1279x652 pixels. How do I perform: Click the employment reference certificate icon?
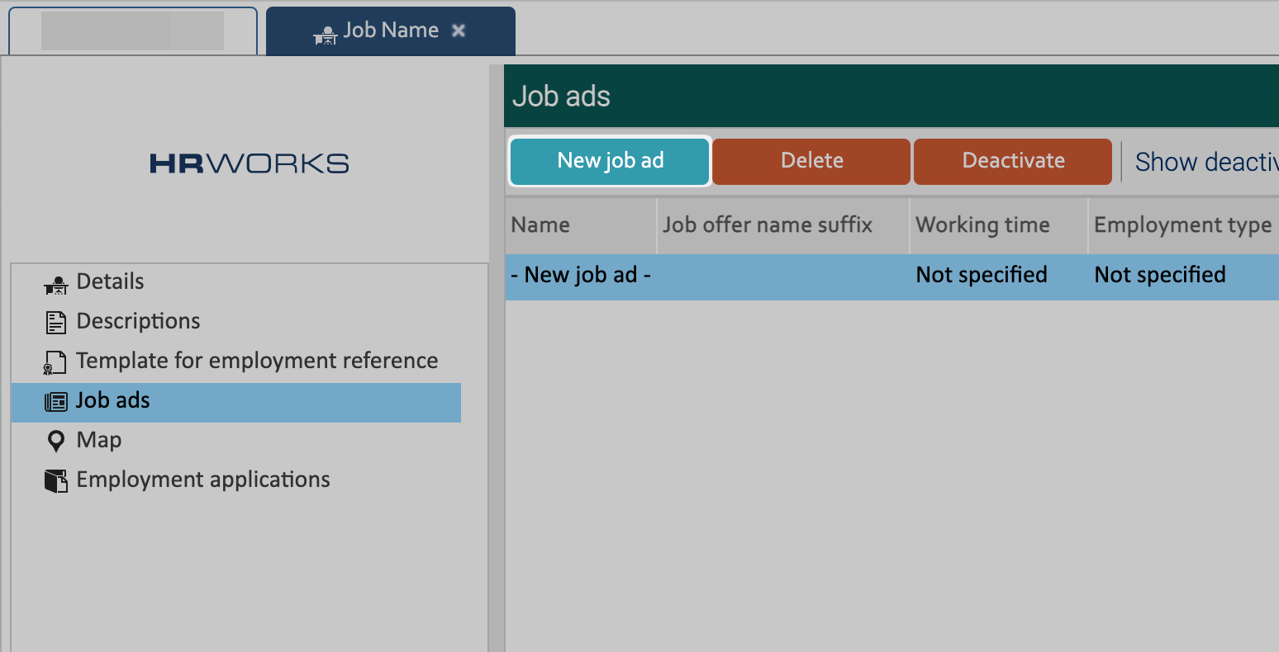click(55, 361)
